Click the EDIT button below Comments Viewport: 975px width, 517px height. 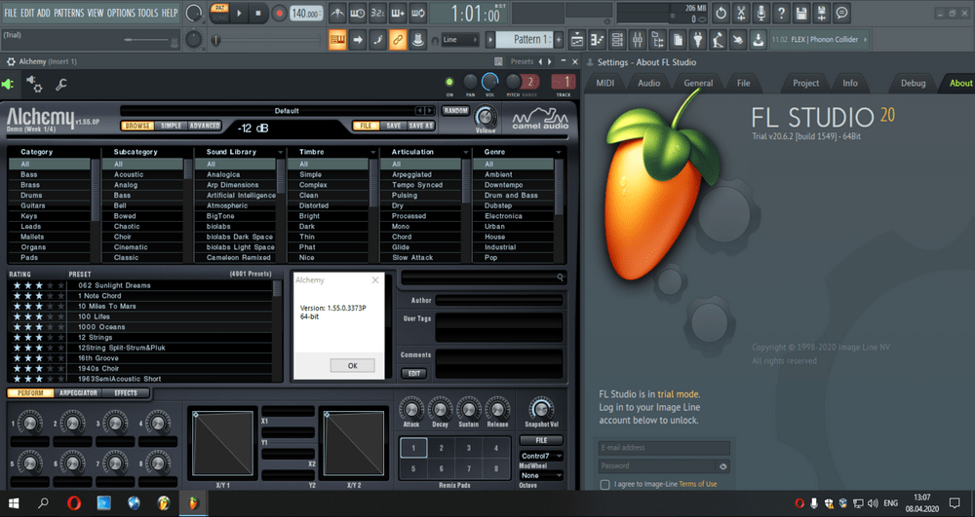pos(413,374)
